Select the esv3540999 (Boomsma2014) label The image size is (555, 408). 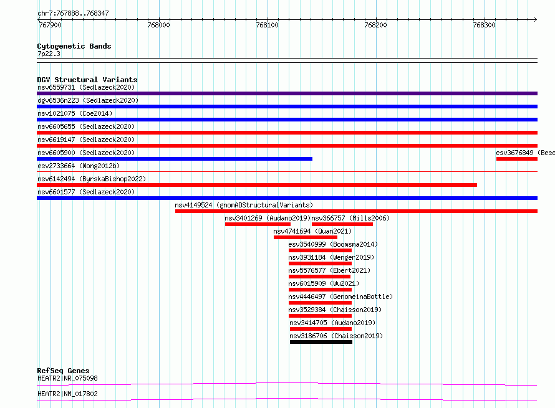(x=333, y=244)
